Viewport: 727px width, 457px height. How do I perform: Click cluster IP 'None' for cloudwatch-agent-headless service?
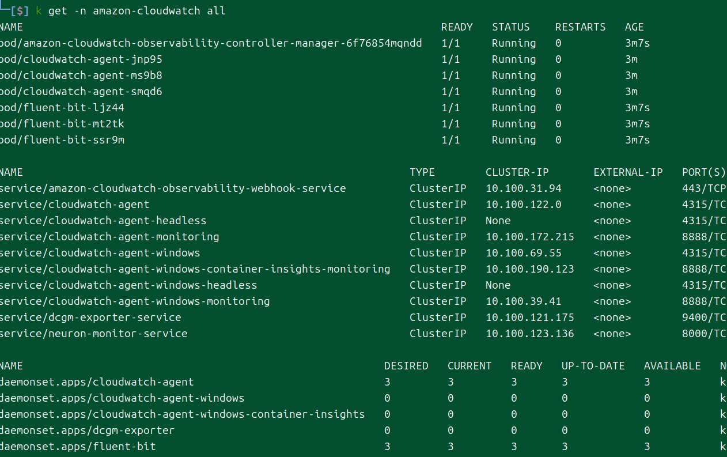498,221
